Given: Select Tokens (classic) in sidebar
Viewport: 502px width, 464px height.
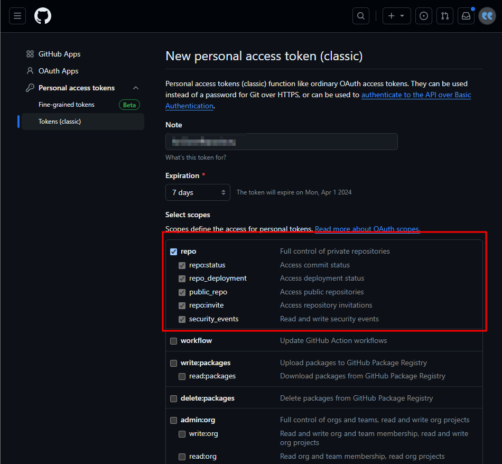Looking at the screenshot, I should pos(83,122).
